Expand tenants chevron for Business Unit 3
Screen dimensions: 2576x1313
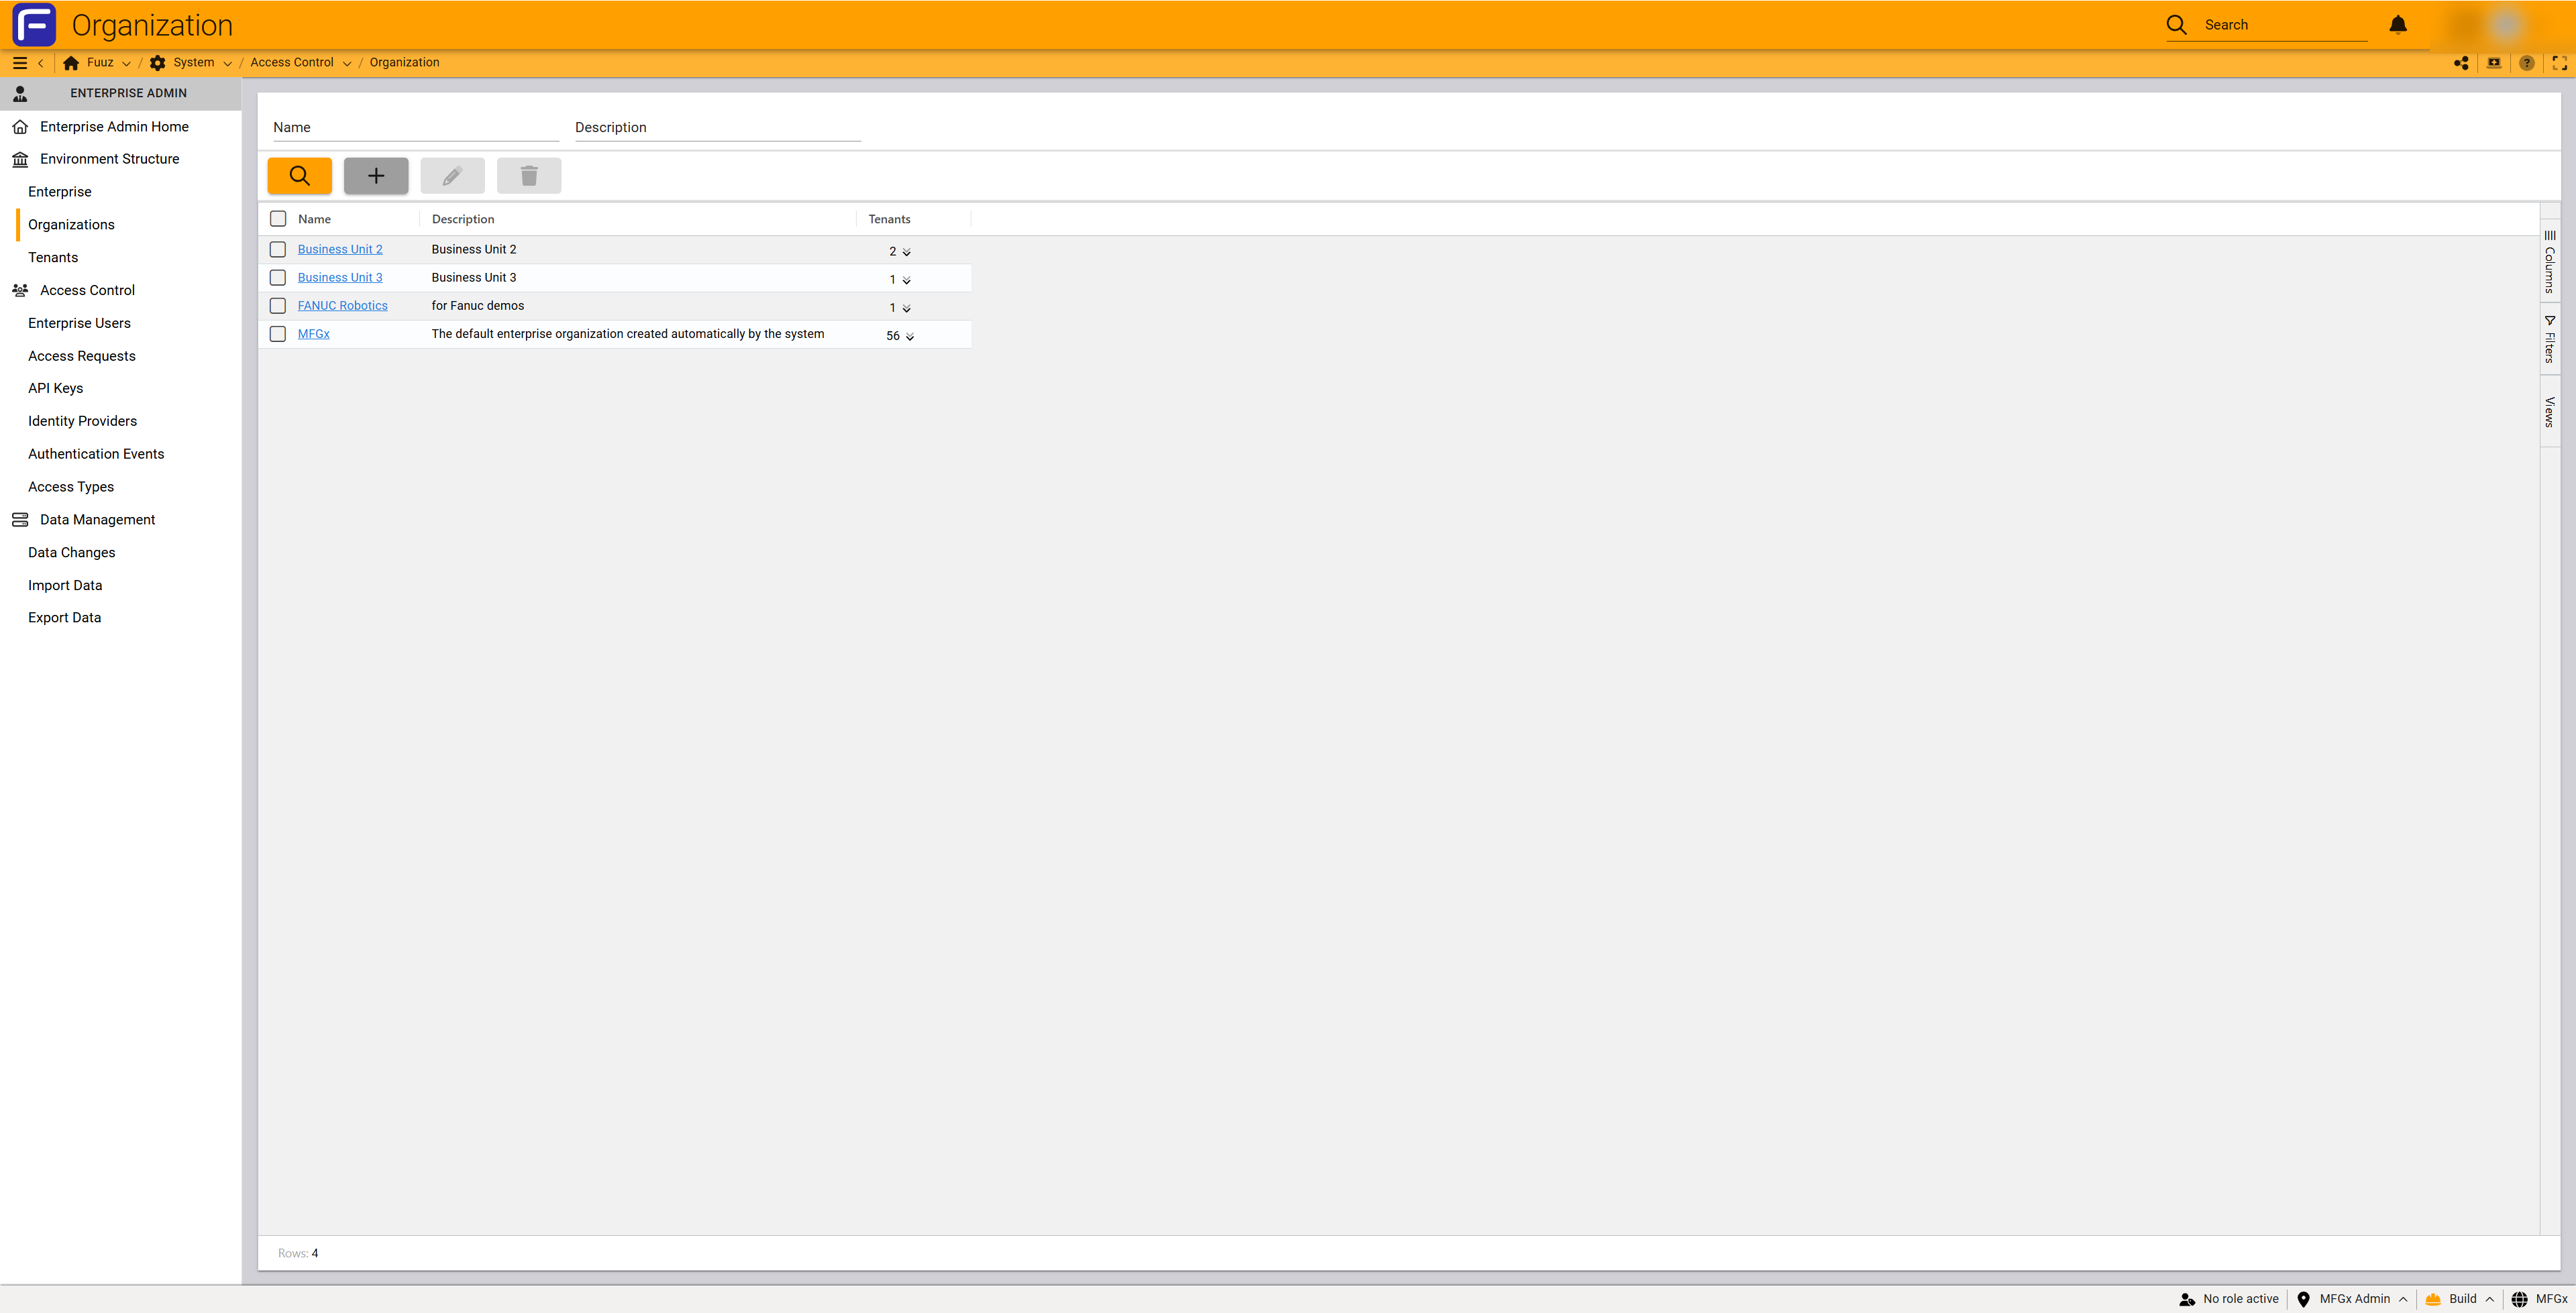[x=906, y=280]
